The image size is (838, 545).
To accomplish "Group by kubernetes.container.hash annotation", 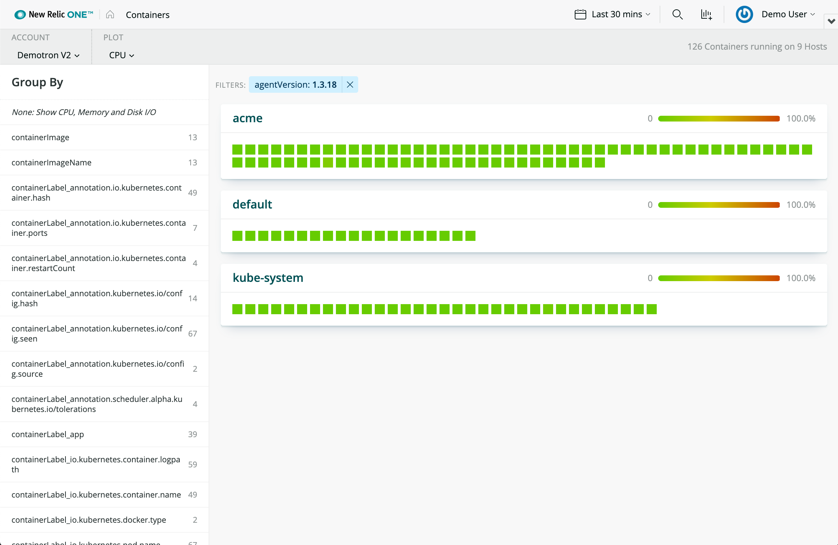I will tap(104, 193).
